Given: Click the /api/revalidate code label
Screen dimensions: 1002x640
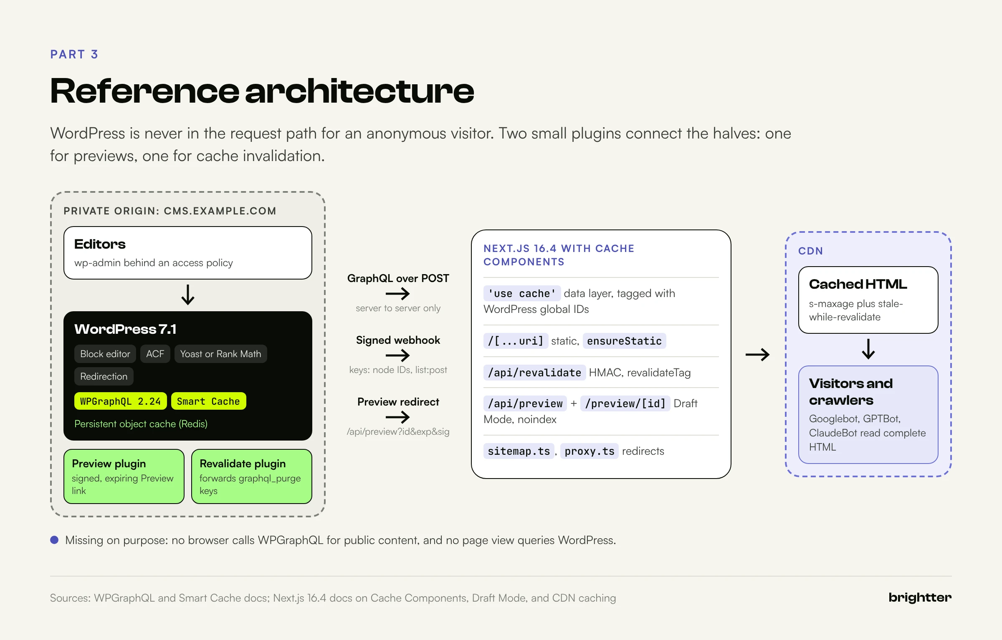Looking at the screenshot, I should coord(534,373).
